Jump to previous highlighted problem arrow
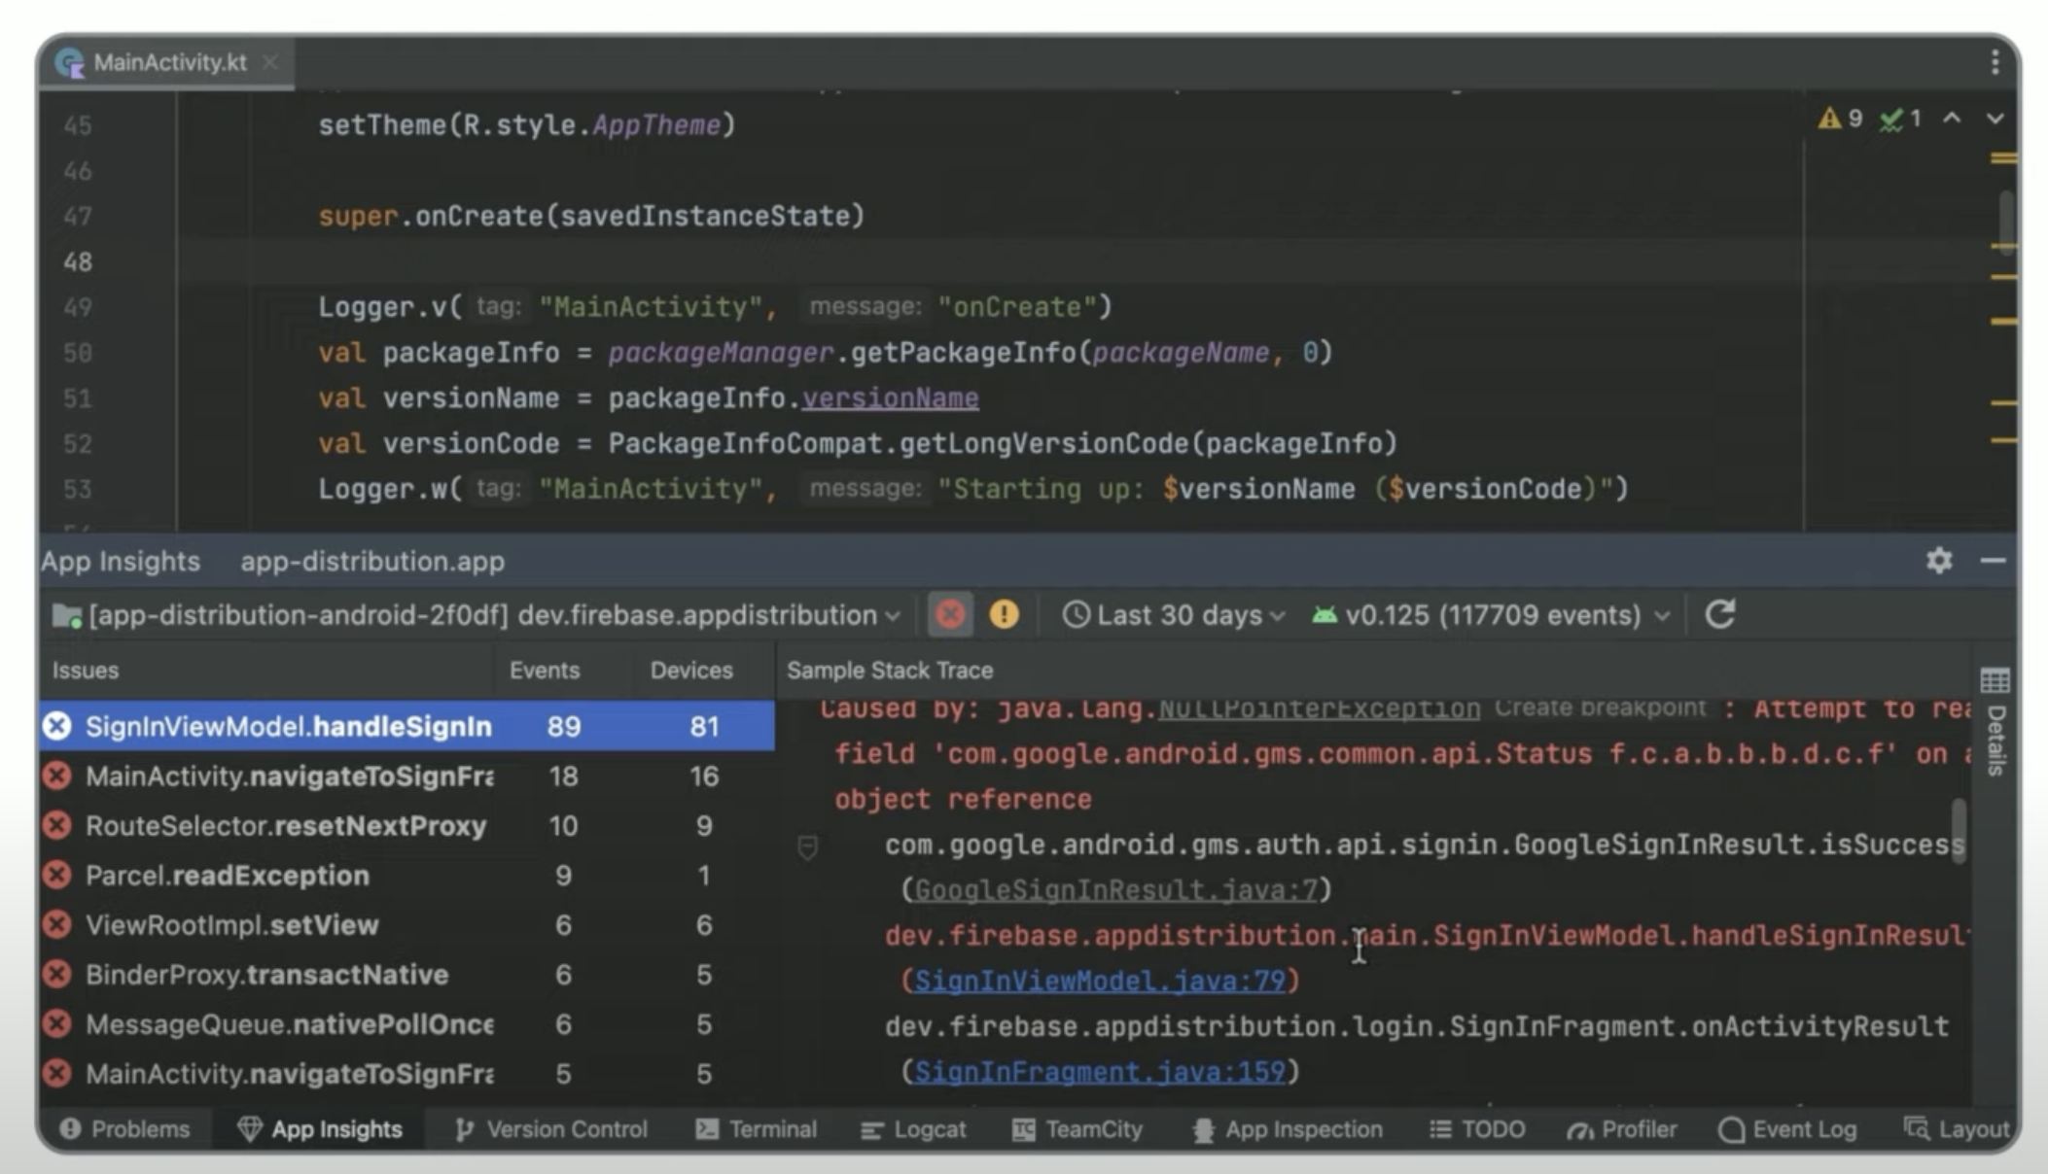The height and width of the screenshot is (1174, 2048). 1951,119
